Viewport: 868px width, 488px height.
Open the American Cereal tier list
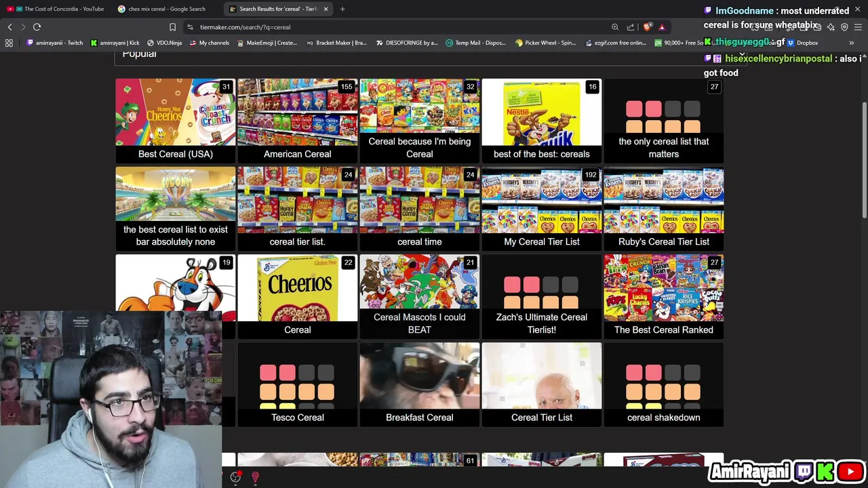point(297,121)
